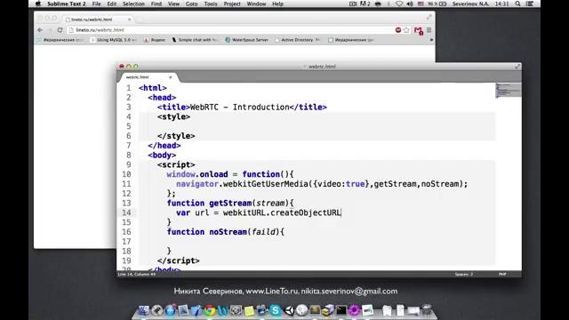Click the Spaces: 2 indentation status item
This screenshot has height=320, width=569.
tap(464, 275)
